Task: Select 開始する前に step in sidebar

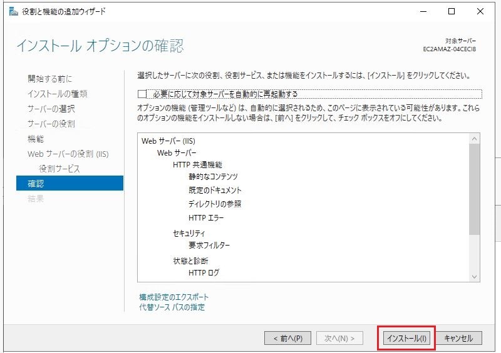Action: point(50,79)
